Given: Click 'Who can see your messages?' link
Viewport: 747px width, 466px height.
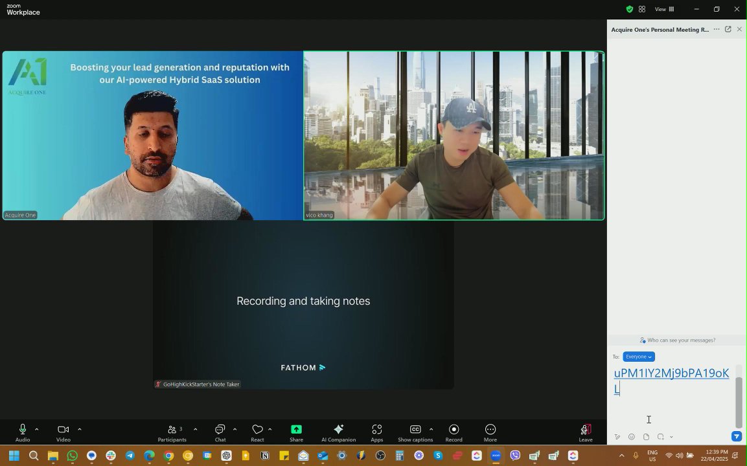Looking at the screenshot, I should tap(677, 340).
